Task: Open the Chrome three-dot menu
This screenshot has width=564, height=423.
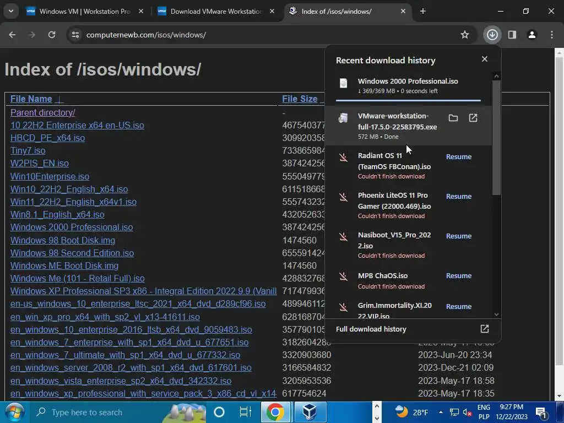Action: (551, 35)
